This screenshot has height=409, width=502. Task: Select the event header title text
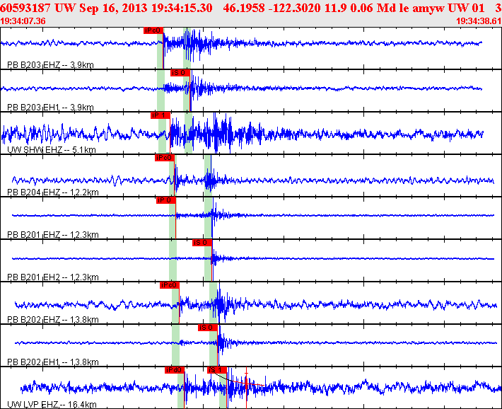(251, 8)
